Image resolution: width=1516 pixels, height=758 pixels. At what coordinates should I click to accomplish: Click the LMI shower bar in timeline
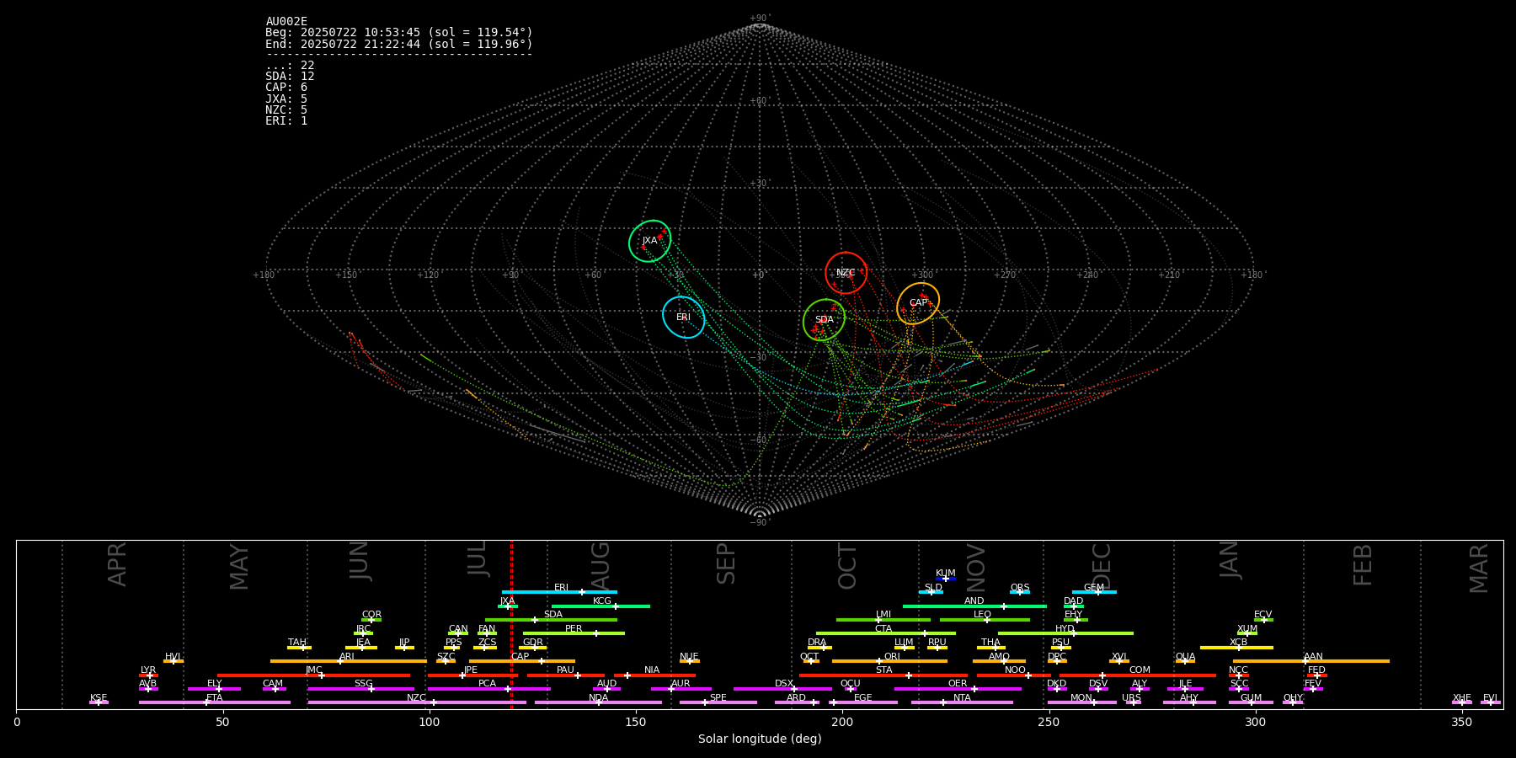[883, 620]
